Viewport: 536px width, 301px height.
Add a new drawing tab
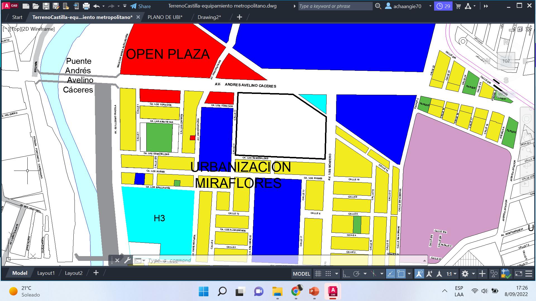(239, 17)
